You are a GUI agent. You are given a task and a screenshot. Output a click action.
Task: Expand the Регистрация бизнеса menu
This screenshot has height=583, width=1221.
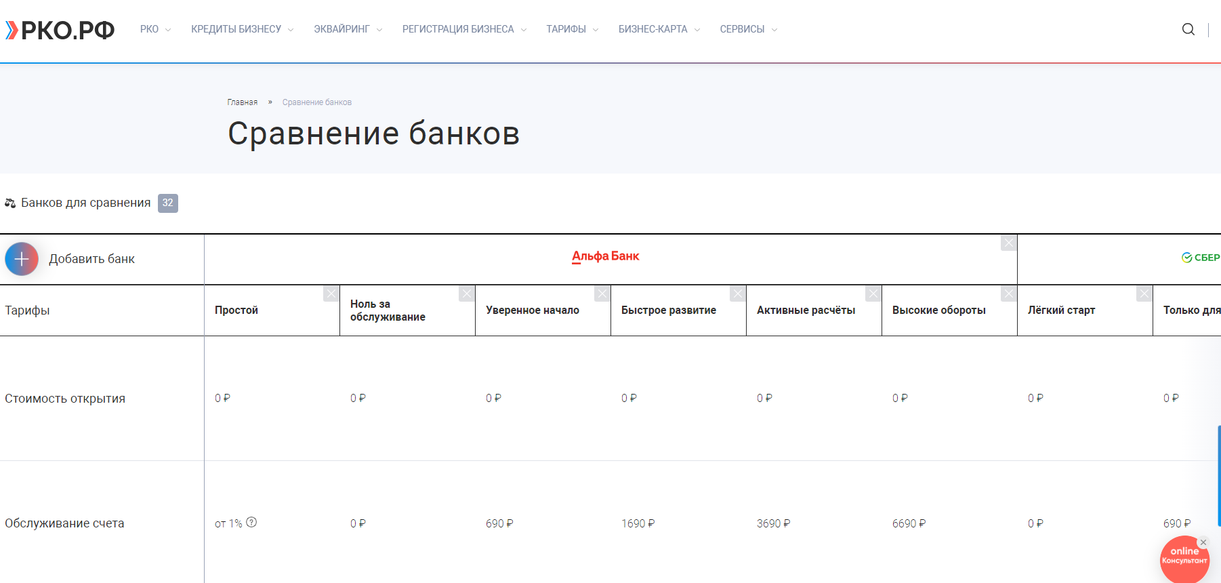pos(464,29)
